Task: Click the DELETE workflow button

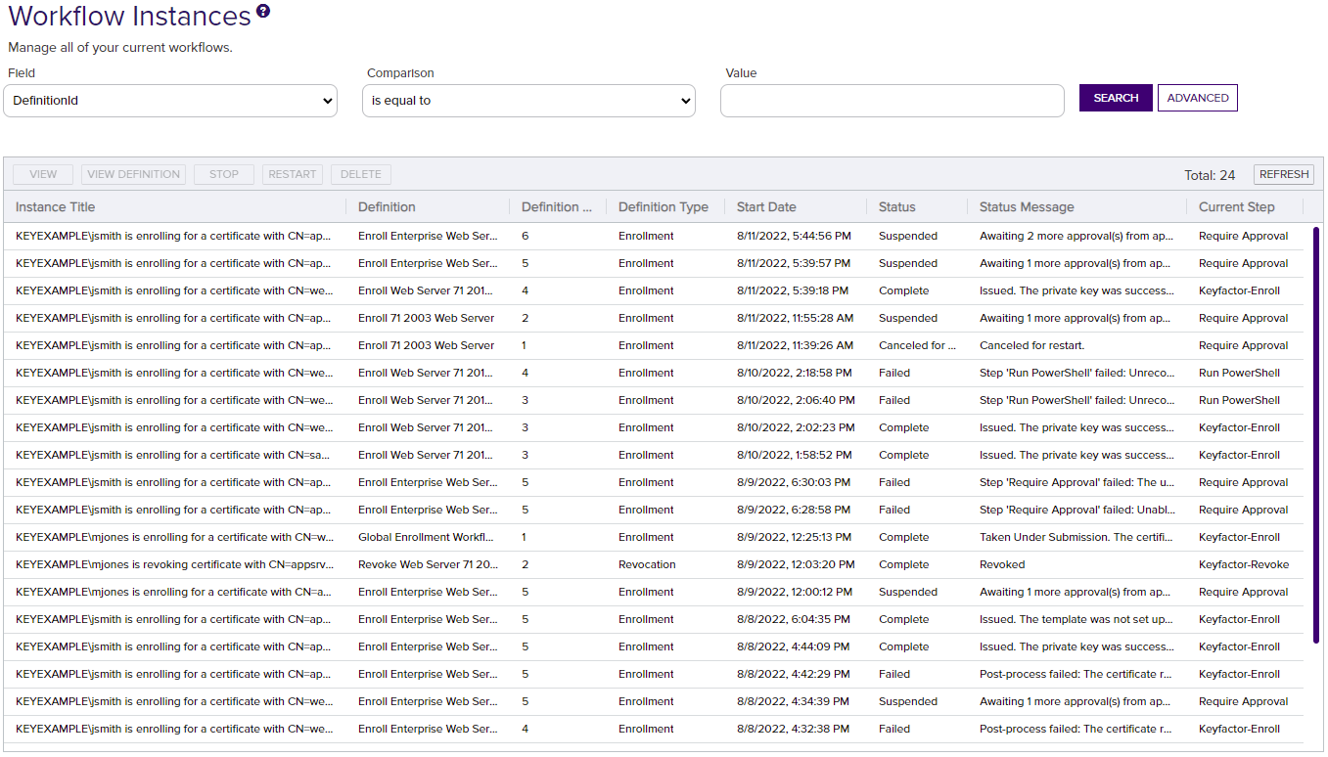Action: point(360,173)
